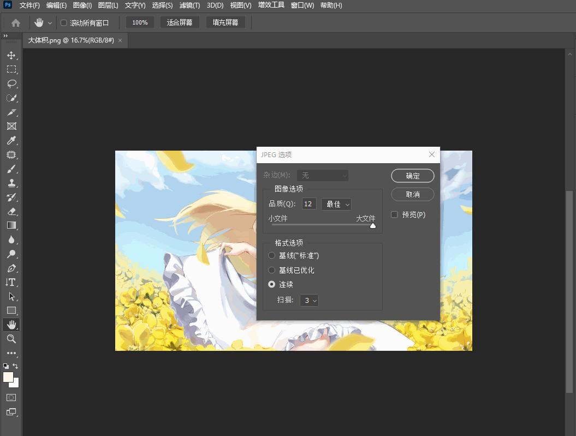This screenshot has width=576, height=436.
Task: Select the 基线已优化 radio button
Action: pyautogui.click(x=271, y=270)
